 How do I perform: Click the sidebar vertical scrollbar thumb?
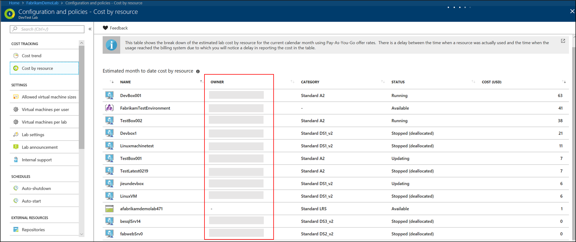coord(82,97)
